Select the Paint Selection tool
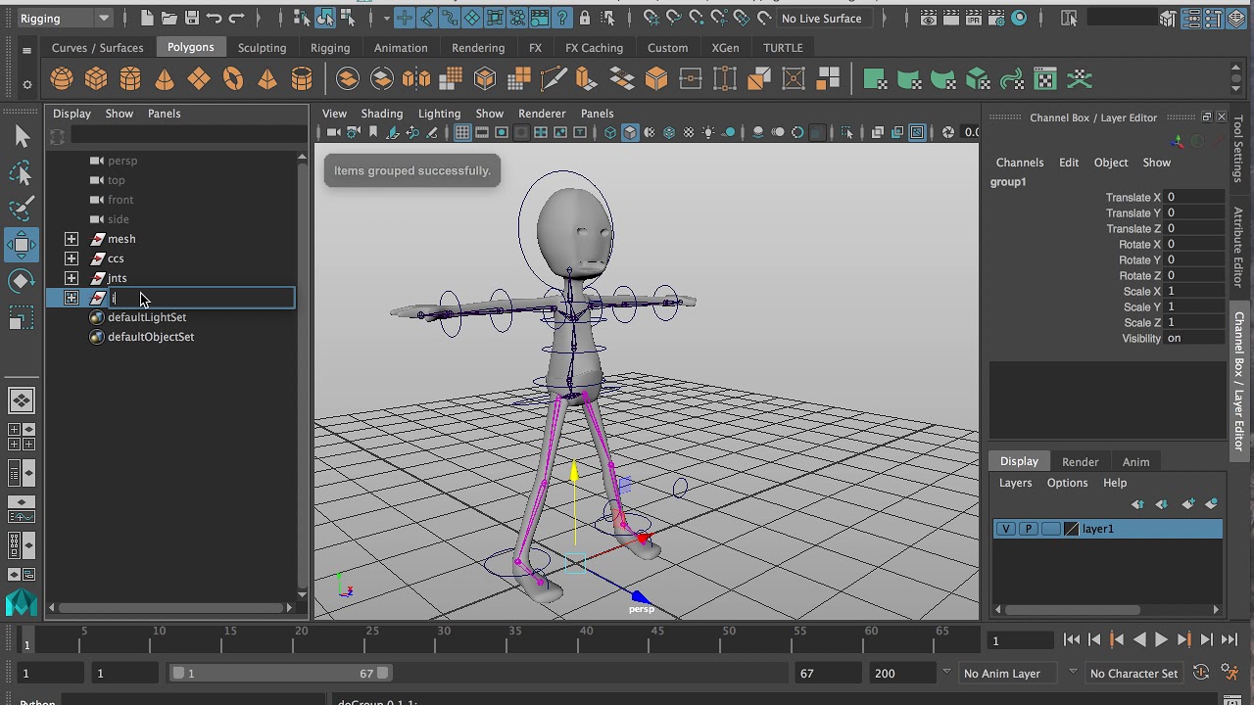The height and width of the screenshot is (705, 1254). 22,209
